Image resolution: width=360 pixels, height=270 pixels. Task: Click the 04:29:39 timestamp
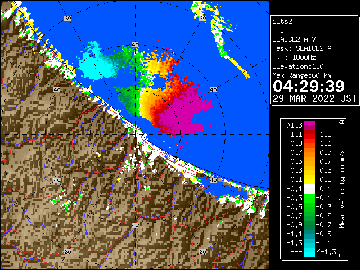point(309,86)
